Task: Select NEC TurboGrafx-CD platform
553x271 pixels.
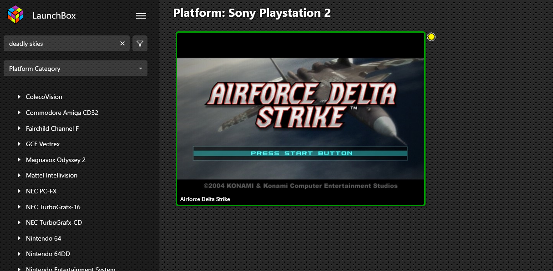Action: click(54, 222)
